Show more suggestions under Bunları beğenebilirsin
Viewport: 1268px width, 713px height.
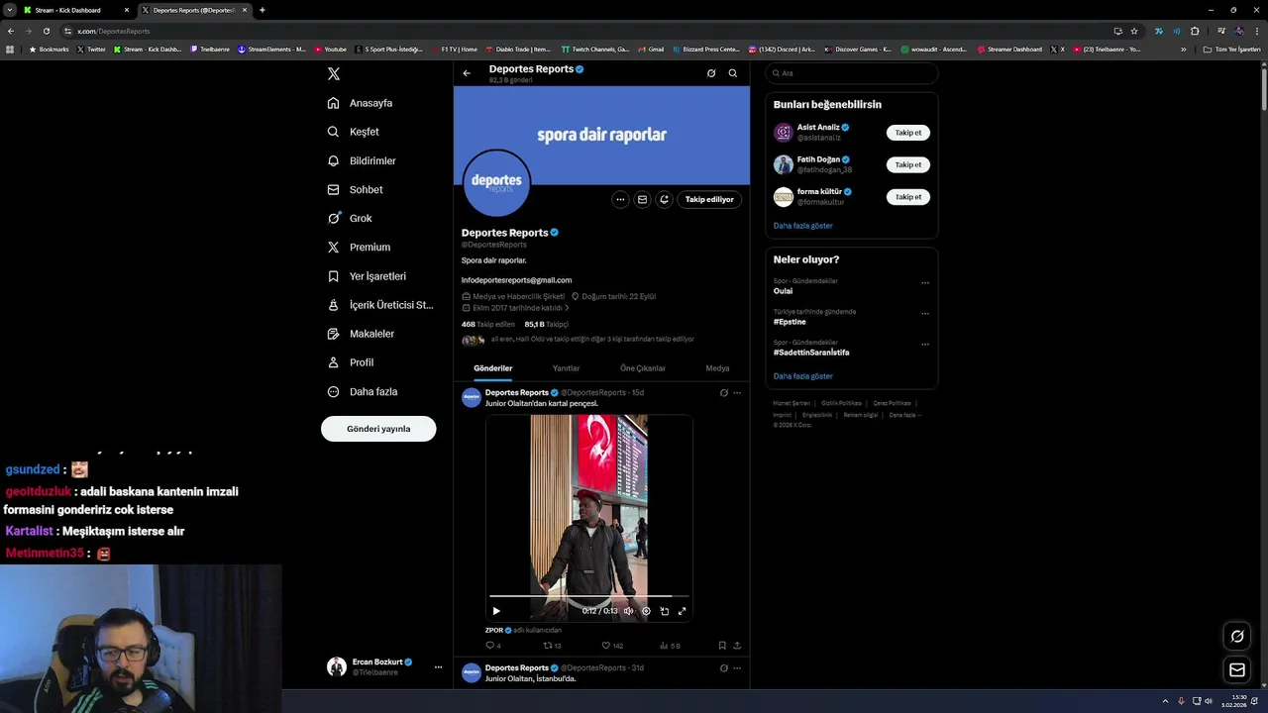coord(803,226)
